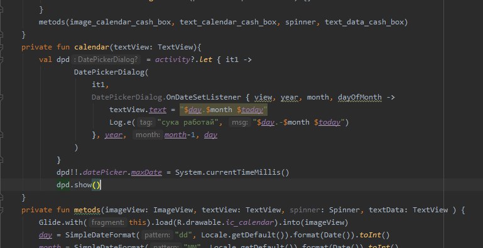The image size is (483, 248).
Task: Click the DatePickerDialog( constructor call
Action: (111, 72)
